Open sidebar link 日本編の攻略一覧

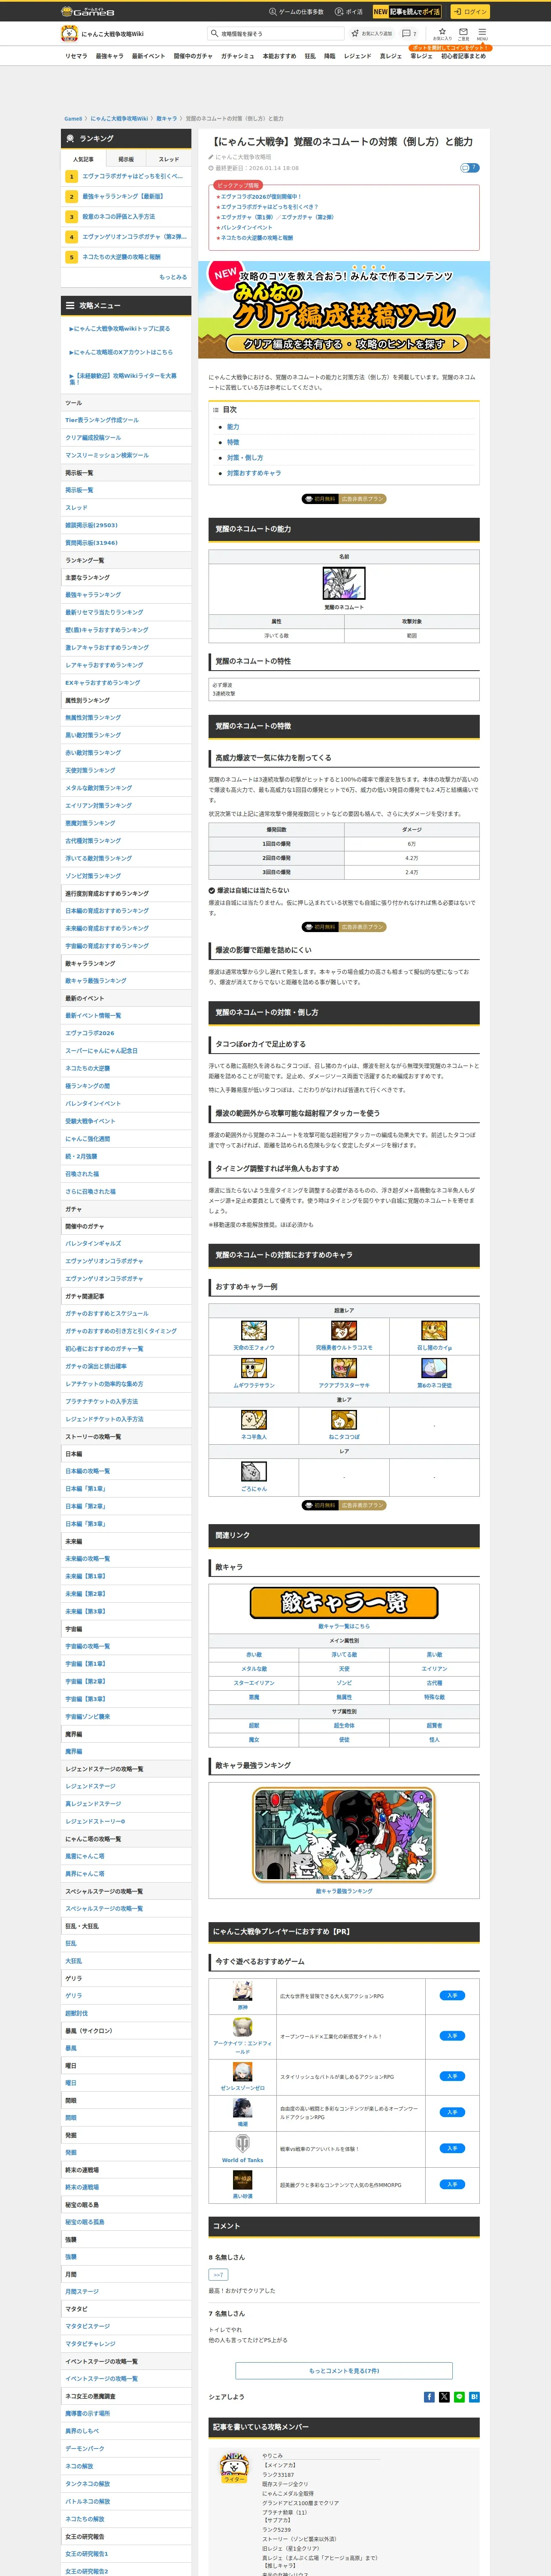coord(88,1471)
